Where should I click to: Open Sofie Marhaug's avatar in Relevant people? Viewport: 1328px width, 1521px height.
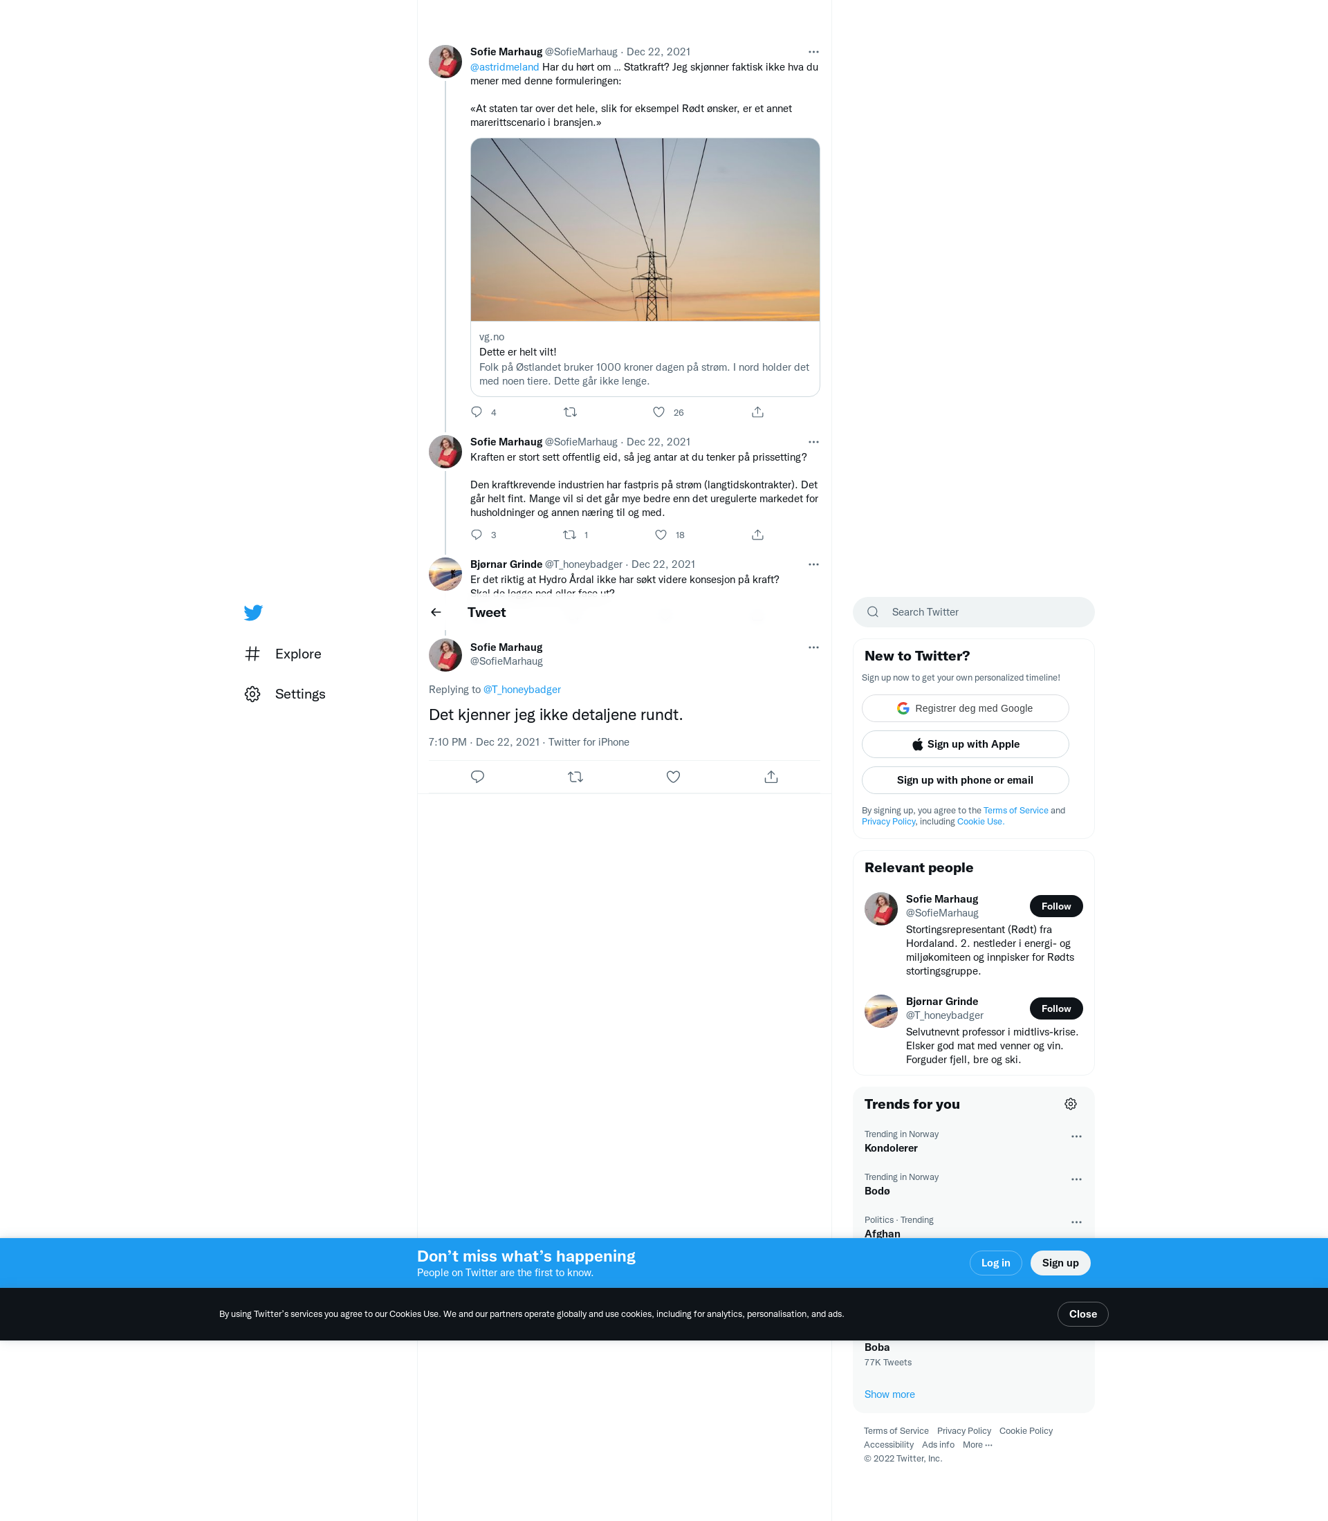click(x=880, y=910)
